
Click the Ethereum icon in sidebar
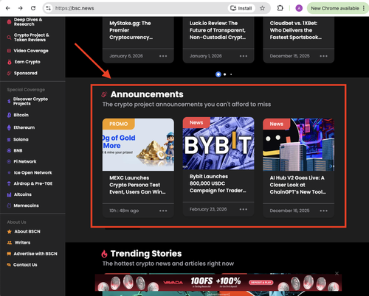tap(9, 127)
